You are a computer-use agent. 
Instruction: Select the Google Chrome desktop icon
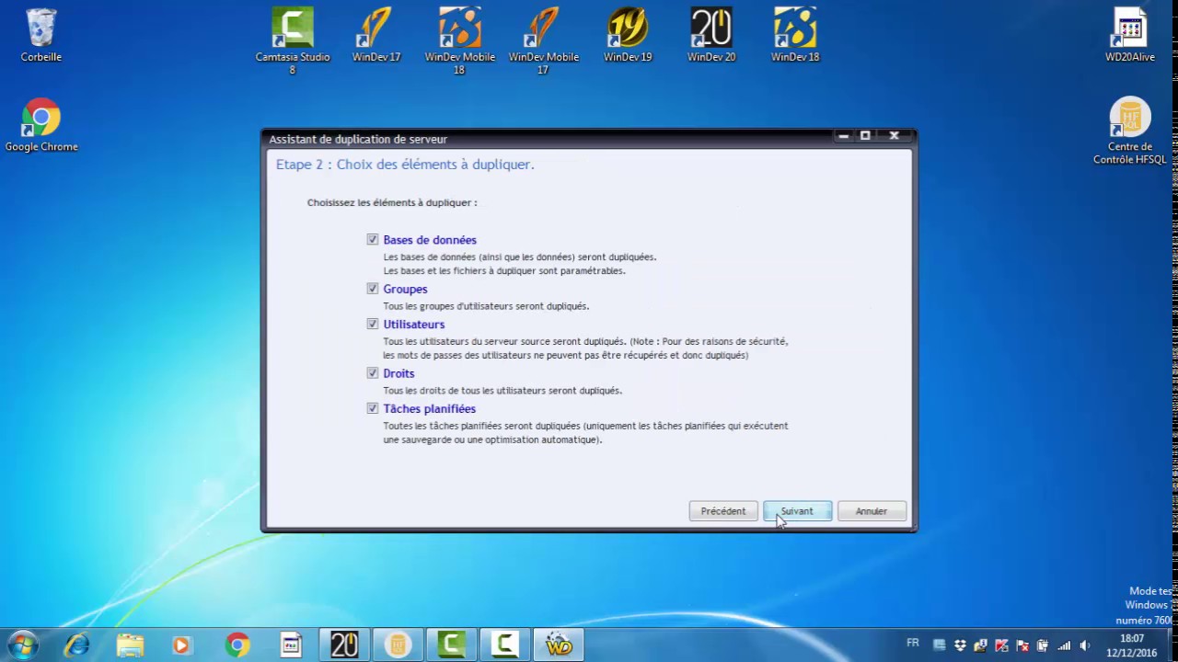point(41,125)
